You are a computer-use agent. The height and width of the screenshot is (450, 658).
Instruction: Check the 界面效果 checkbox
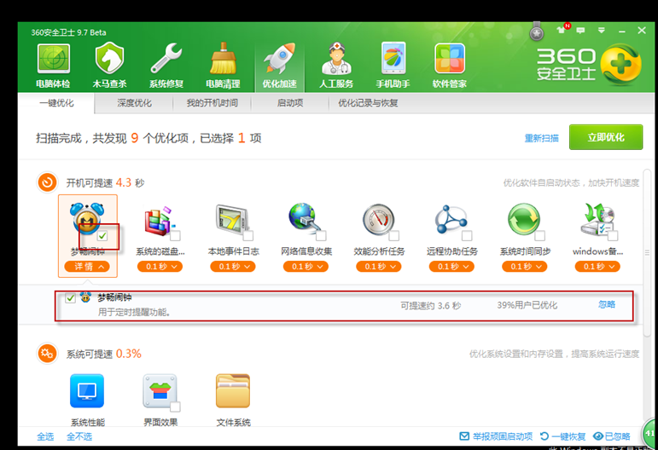coord(175,407)
